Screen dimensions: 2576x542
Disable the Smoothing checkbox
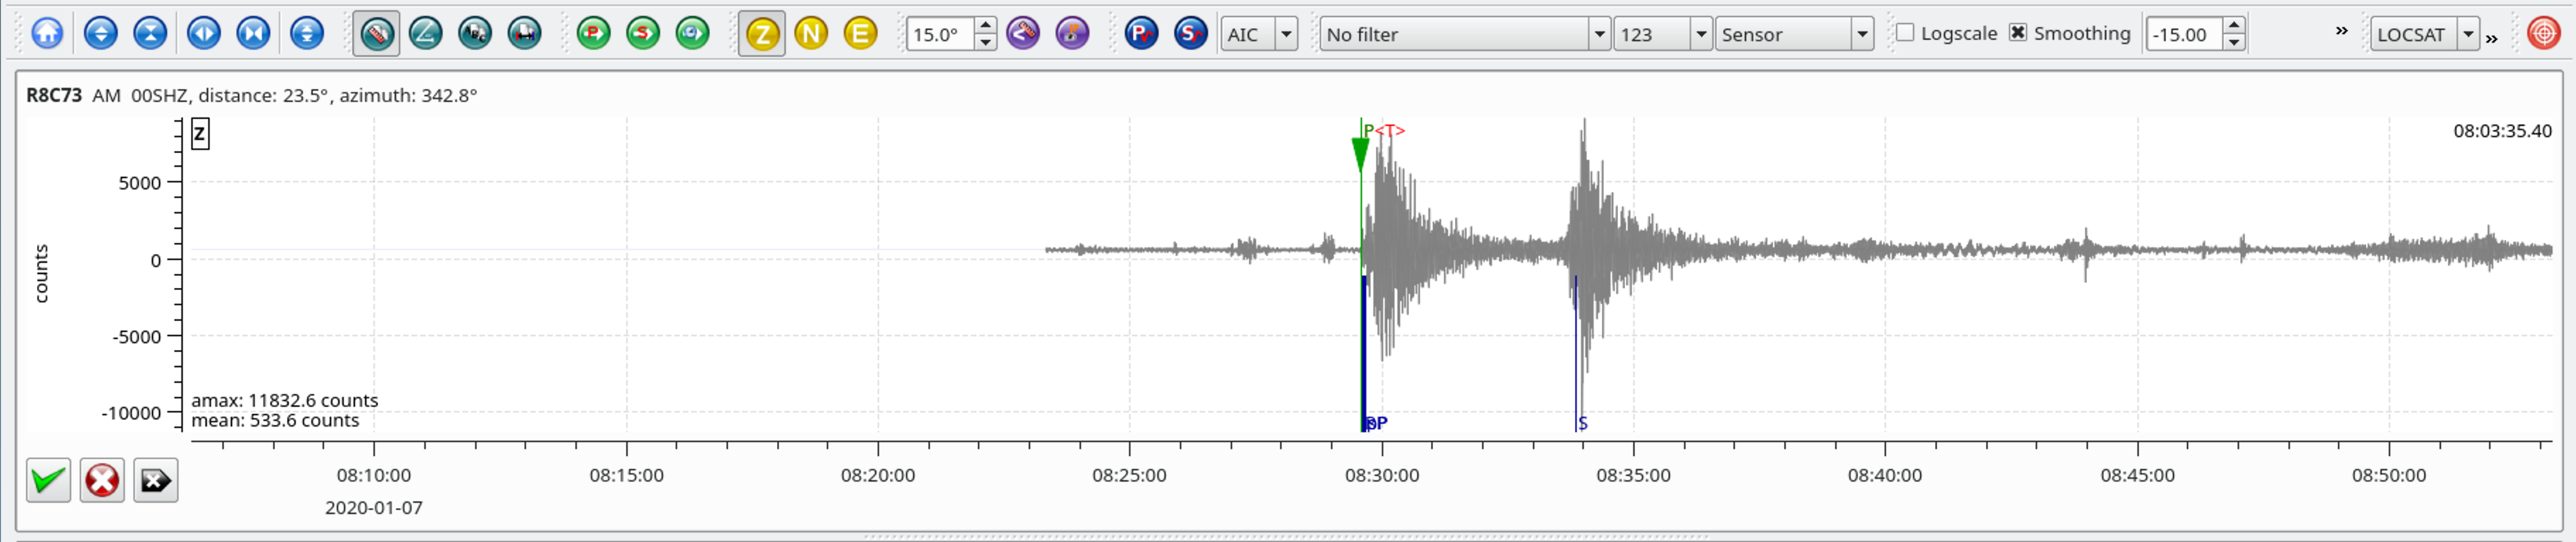[x=2018, y=32]
